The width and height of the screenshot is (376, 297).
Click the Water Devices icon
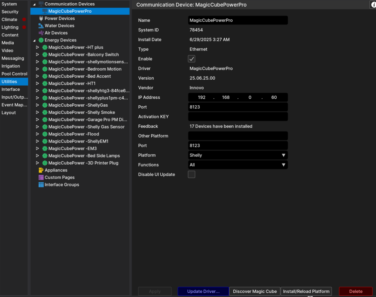pyautogui.click(x=41, y=26)
